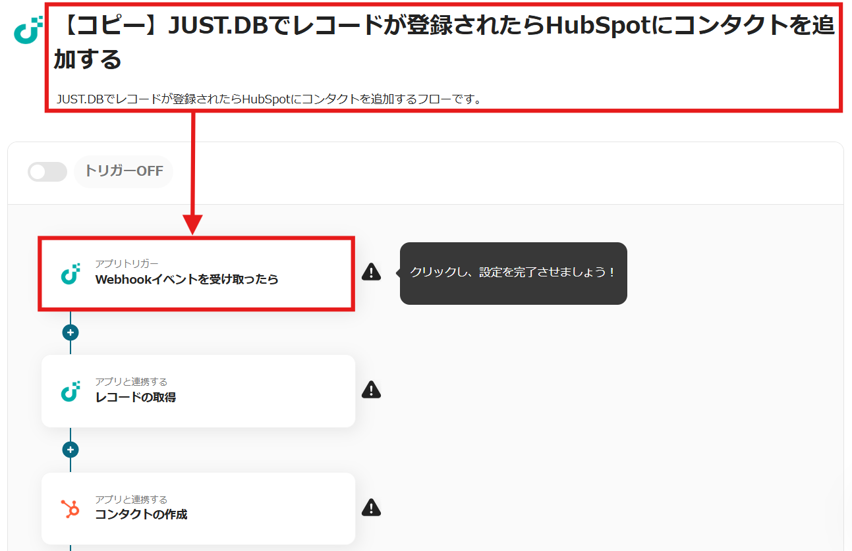Click the tooltip クリックし、設定を完了させましょう！
The image size is (852, 551).
pos(513,273)
